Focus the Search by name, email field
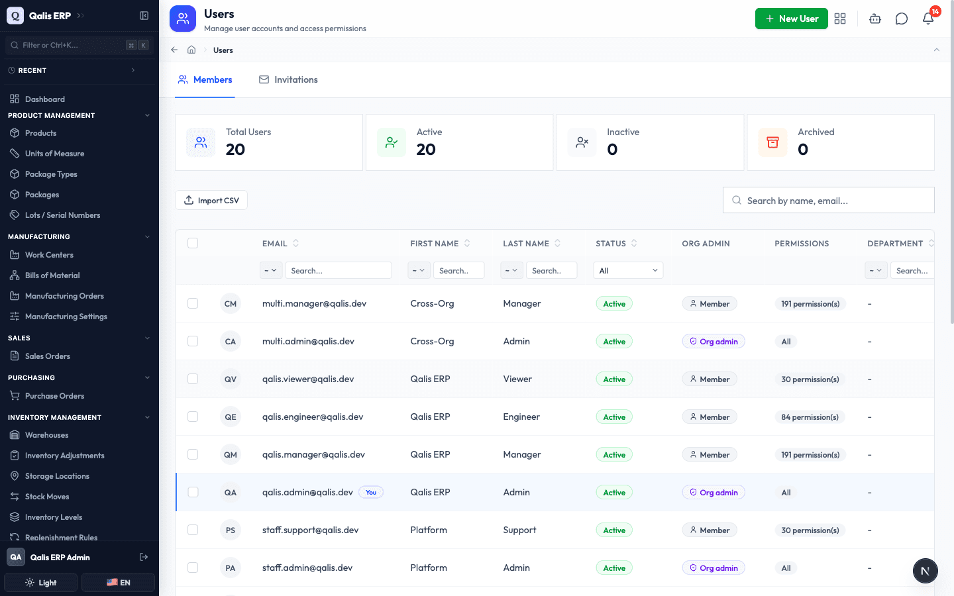This screenshot has height=596, width=954. (x=829, y=200)
